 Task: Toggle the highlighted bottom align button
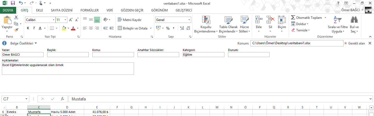(x=97, y=20)
